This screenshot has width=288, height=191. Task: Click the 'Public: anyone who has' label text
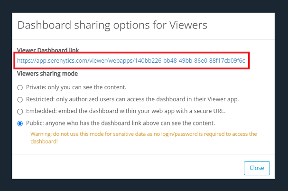tap(121, 123)
